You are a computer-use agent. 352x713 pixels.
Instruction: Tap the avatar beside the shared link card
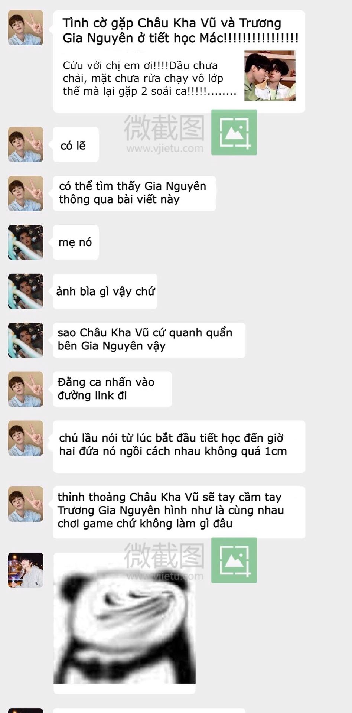point(26,28)
